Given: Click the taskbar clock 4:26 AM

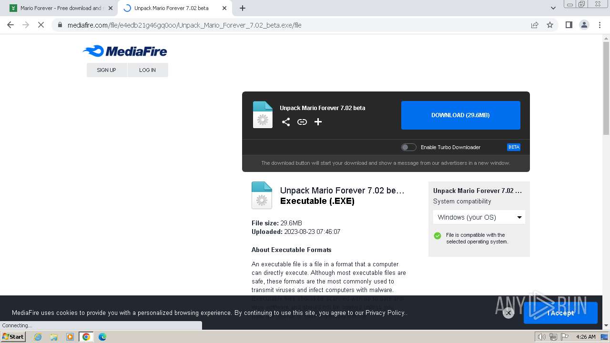Looking at the screenshot, I should (x=586, y=337).
